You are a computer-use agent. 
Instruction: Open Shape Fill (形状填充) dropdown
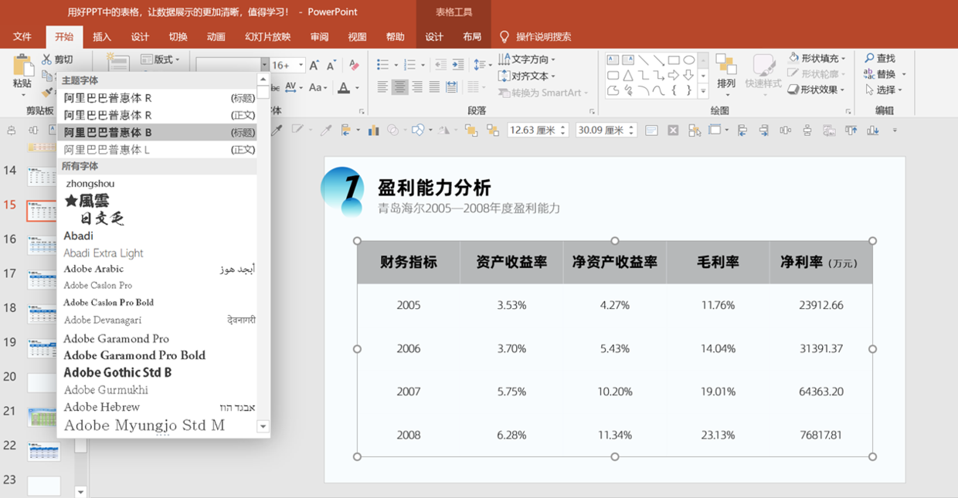coord(817,58)
